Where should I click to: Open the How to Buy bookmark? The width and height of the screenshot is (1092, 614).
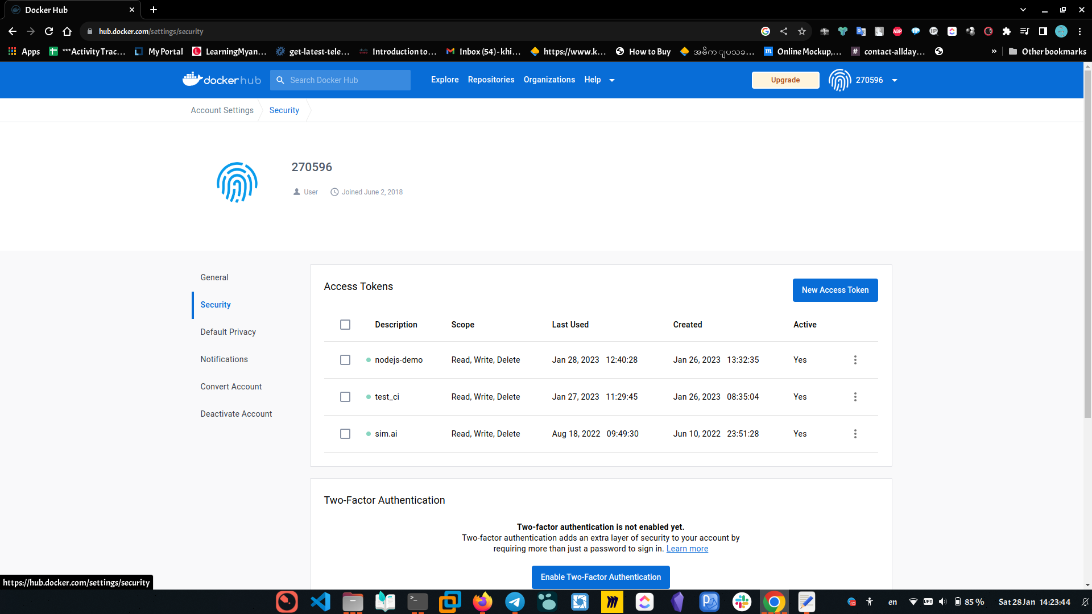click(x=643, y=51)
